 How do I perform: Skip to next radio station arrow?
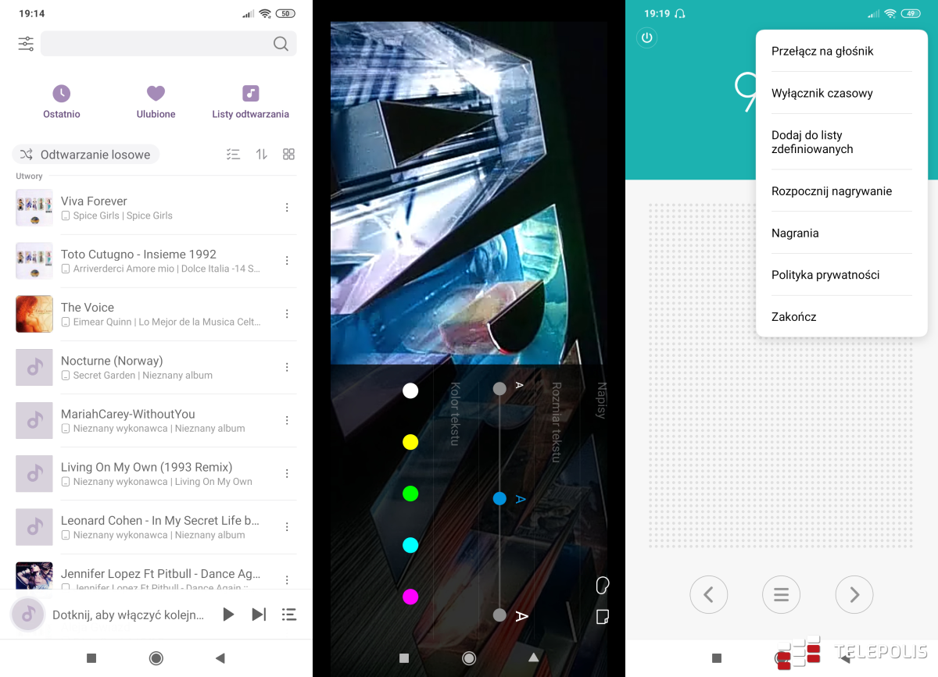click(854, 595)
